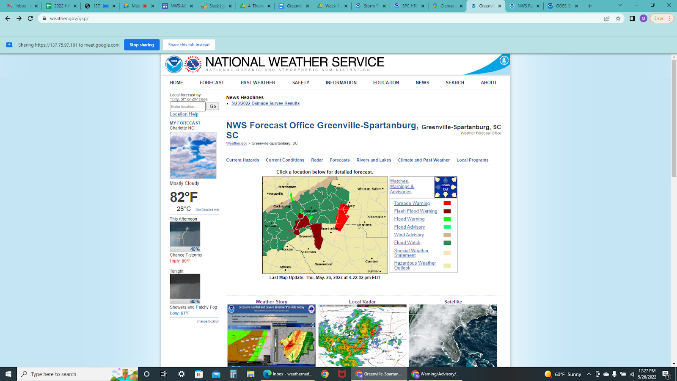This screenshot has width=677, height=381.
Task: Open the Calculator taskbar icon
Action: click(233, 374)
